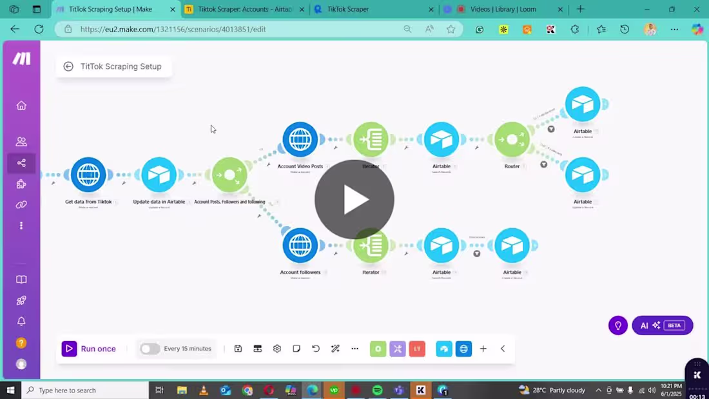Select the Account Video Posts HTTP module
The width and height of the screenshot is (709, 399).
point(300,139)
